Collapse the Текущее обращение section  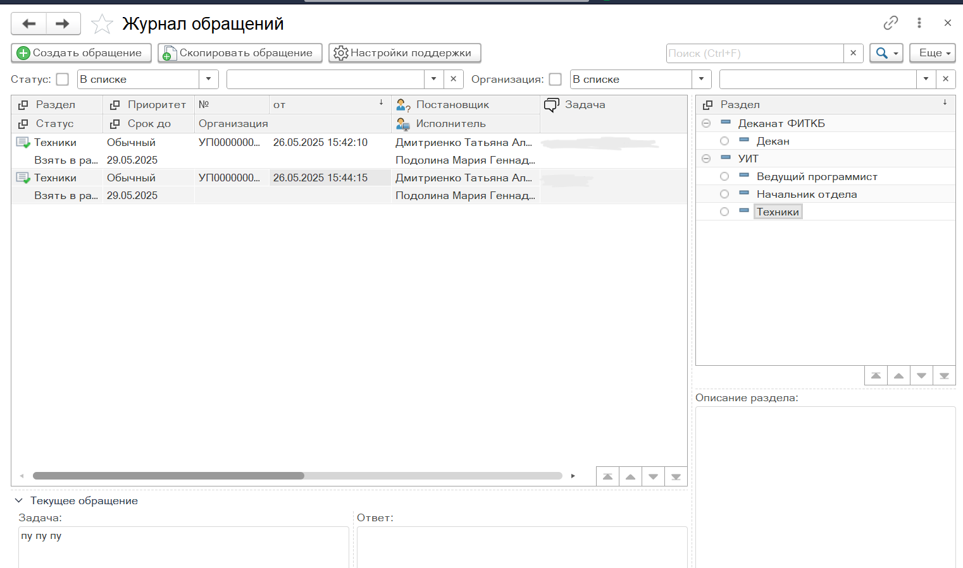(19, 500)
